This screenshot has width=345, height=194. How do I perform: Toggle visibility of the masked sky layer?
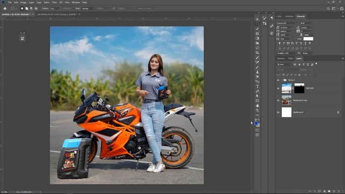[278, 88]
